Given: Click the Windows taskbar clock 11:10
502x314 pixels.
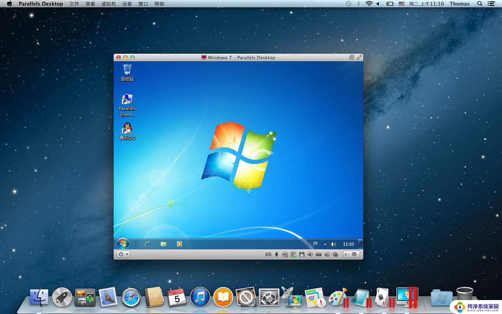Looking at the screenshot, I should tap(348, 244).
